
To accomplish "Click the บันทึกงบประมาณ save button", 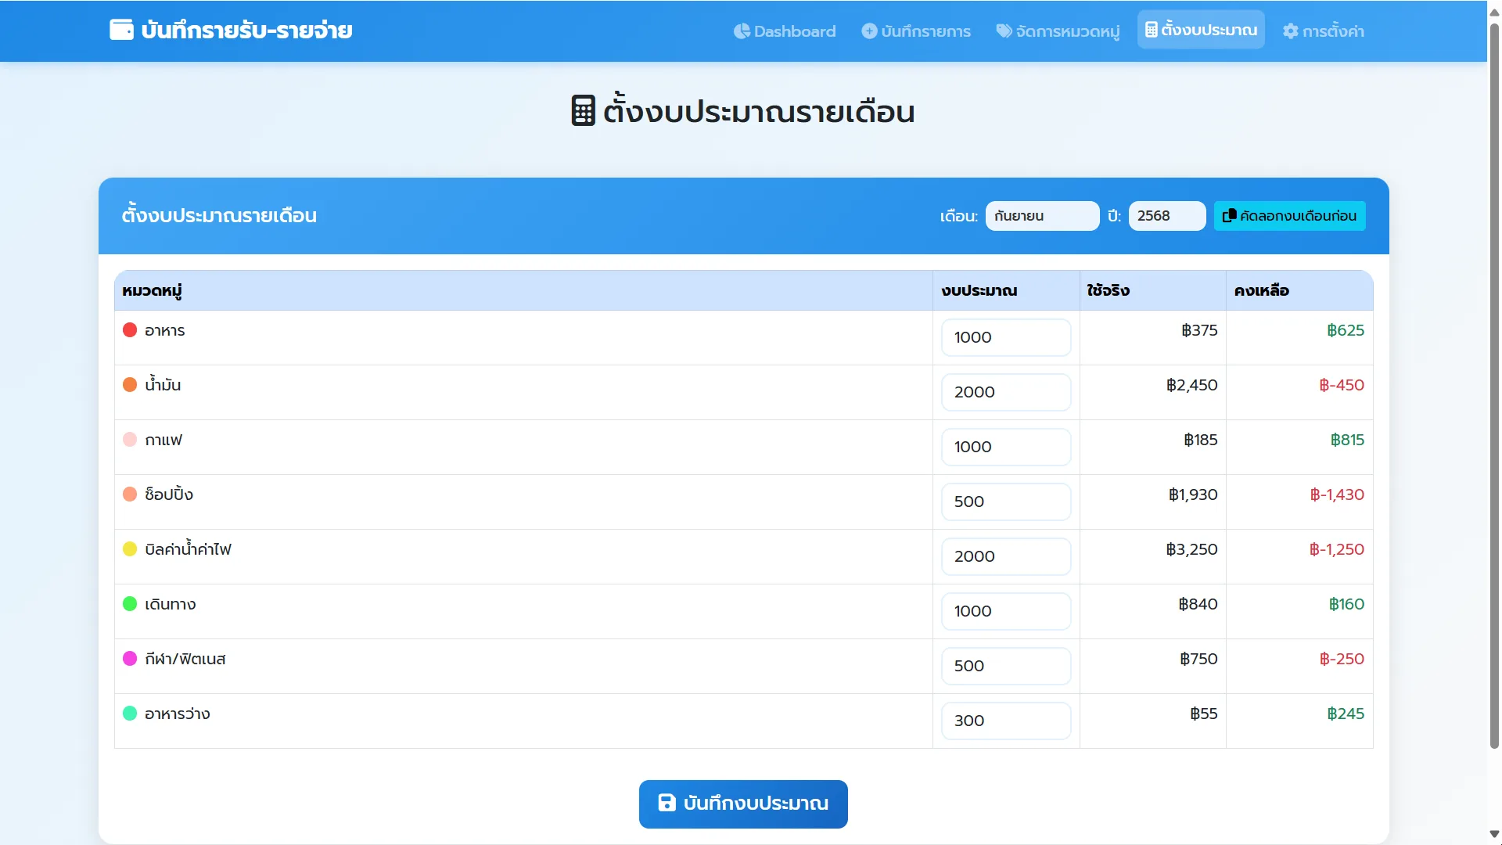I will click(x=743, y=804).
